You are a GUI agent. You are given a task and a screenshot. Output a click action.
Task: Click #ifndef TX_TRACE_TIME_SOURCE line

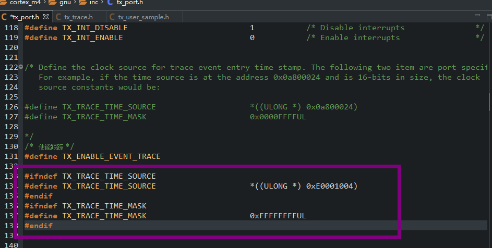pyautogui.click(x=90, y=176)
